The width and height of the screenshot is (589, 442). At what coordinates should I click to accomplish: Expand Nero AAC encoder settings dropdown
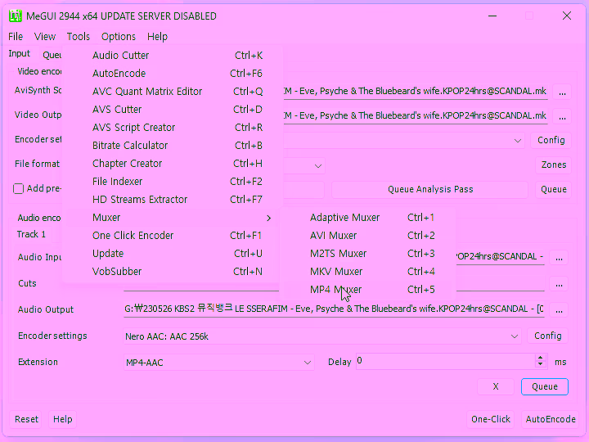(x=515, y=336)
